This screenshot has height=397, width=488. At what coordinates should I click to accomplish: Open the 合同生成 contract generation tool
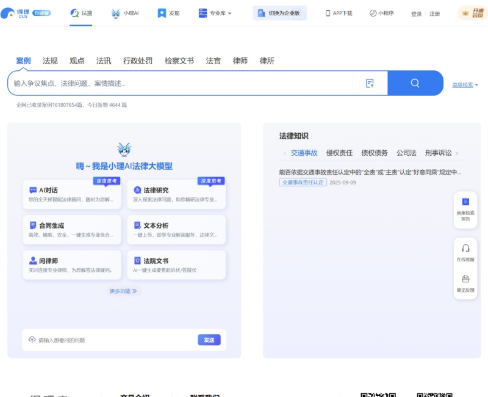tap(71, 229)
